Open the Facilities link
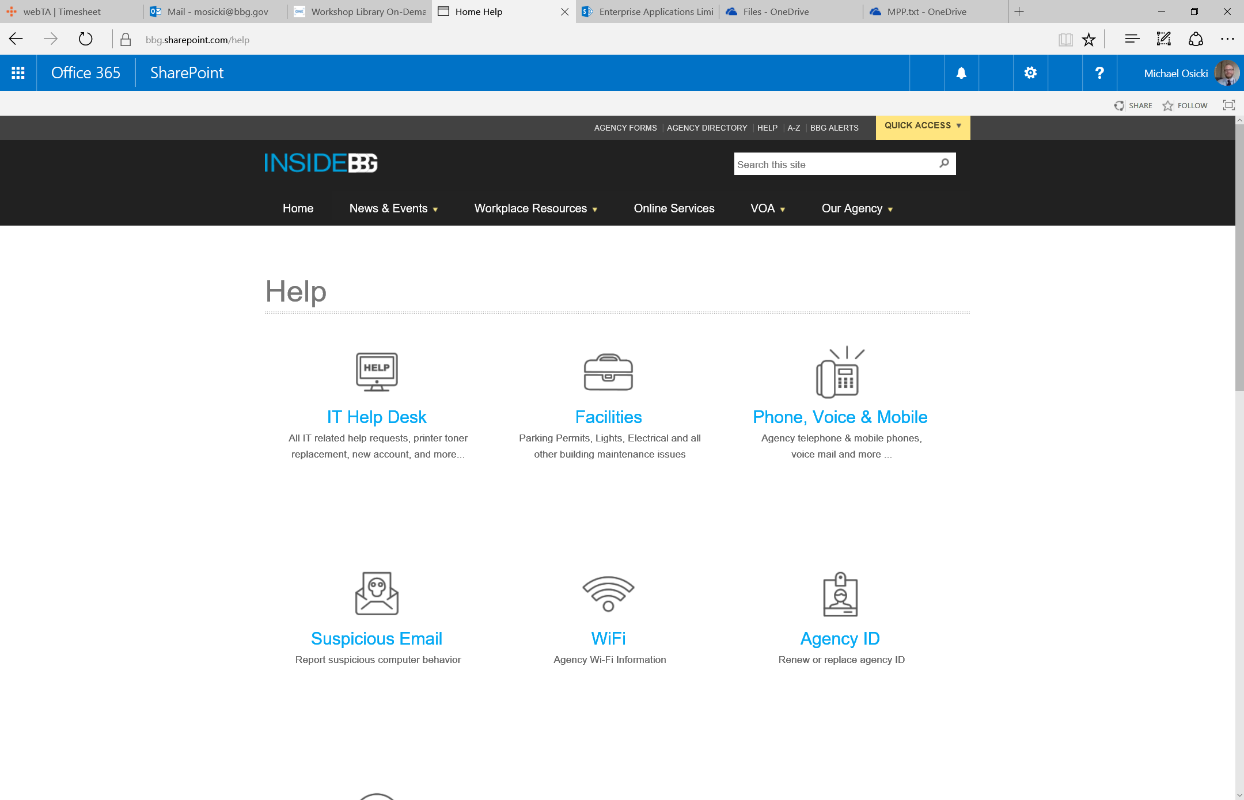Screen dimensions: 1244x800 coord(608,417)
